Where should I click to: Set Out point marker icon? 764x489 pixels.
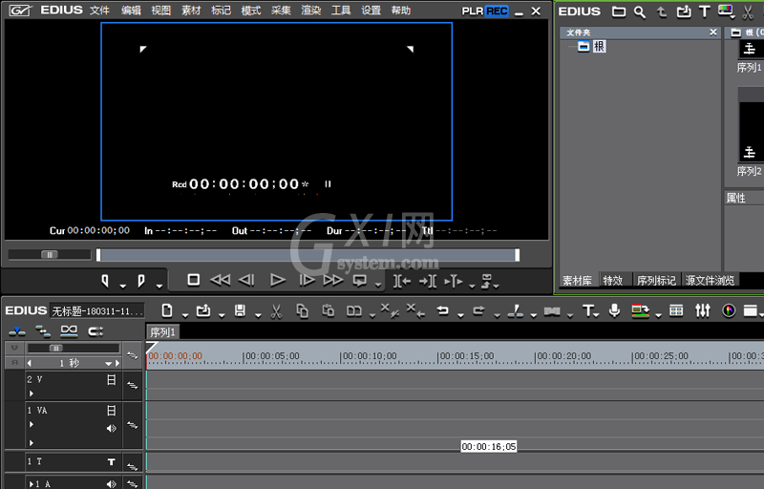pos(140,281)
